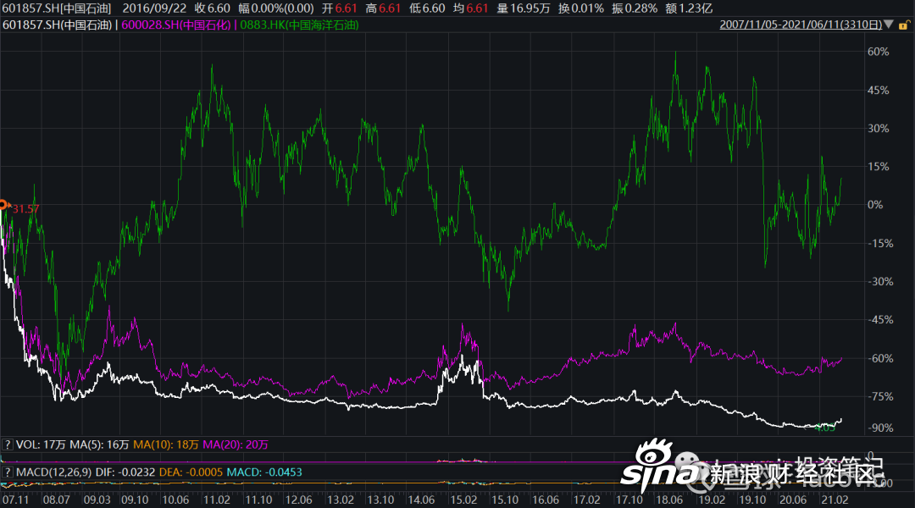Click the unlock padlock icon

click(904, 25)
